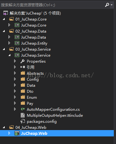Collapse the 03_JuCheap.Service solution folder

(x=4, y=49)
